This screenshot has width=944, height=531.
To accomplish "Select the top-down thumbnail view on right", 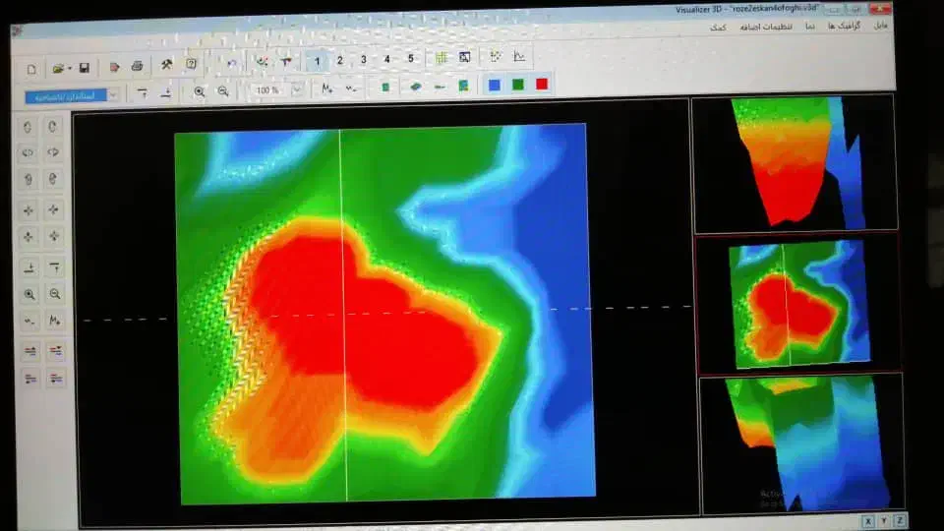I will [796, 303].
